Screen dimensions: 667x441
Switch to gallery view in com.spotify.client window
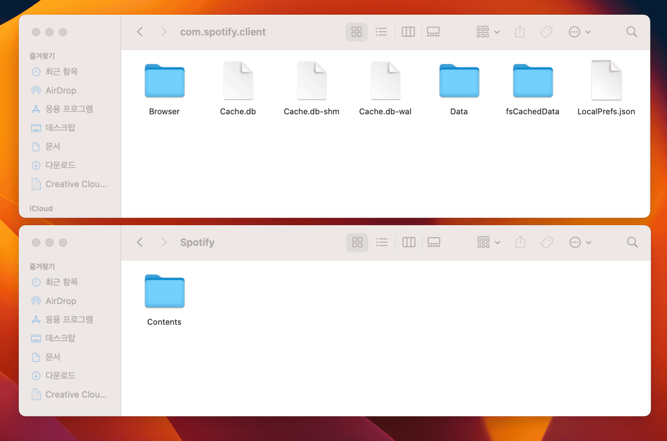pyautogui.click(x=433, y=32)
